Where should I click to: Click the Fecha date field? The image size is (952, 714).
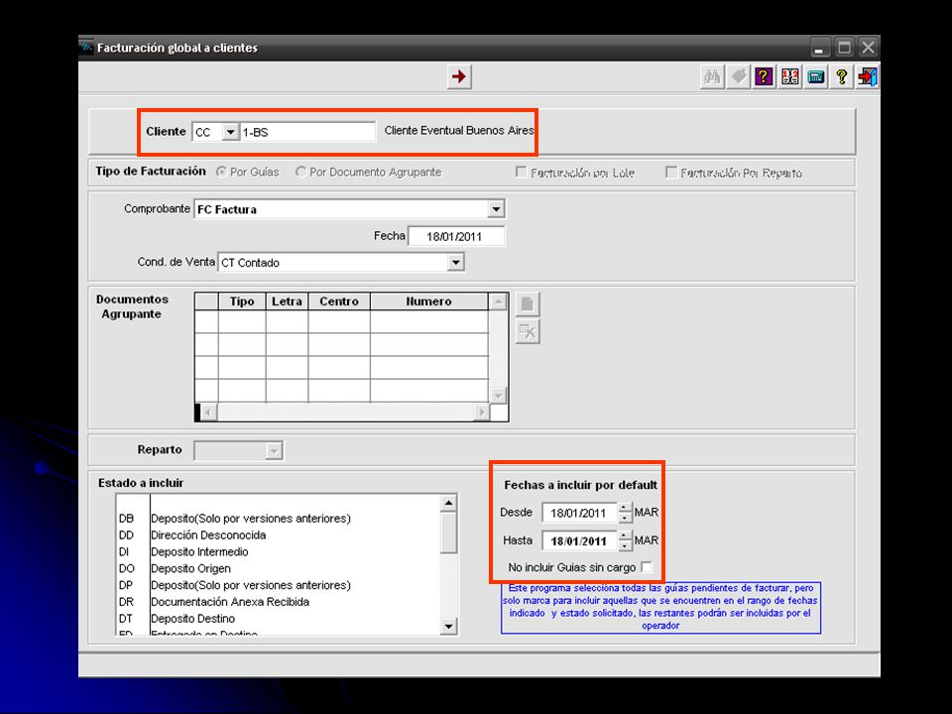[456, 236]
